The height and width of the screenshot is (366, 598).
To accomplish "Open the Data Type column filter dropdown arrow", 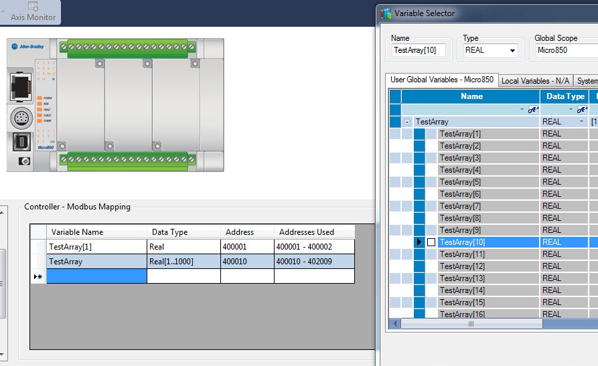I will coord(571,110).
